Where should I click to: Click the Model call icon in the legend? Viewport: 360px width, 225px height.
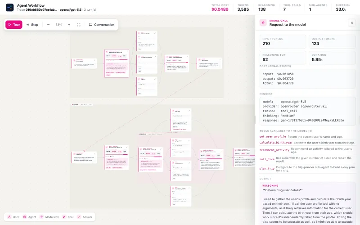tap(41, 217)
